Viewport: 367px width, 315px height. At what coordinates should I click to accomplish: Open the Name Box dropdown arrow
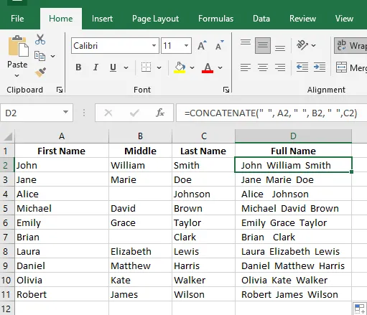click(x=65, y=112)
